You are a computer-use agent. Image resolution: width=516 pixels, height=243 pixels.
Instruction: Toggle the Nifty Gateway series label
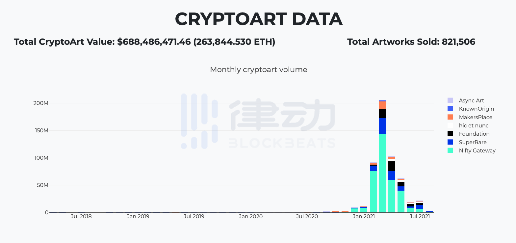[x=477, y=150]
